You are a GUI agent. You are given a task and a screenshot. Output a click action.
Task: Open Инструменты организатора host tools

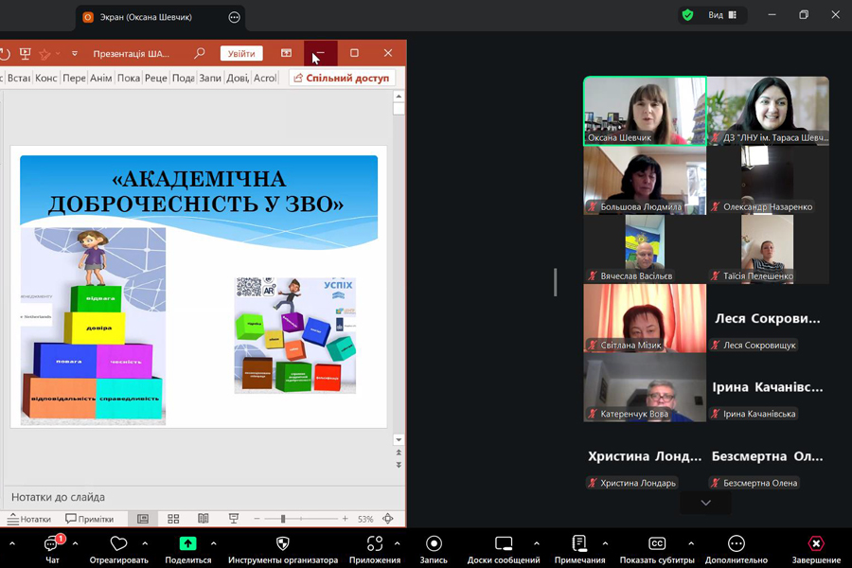coord(282,543)
